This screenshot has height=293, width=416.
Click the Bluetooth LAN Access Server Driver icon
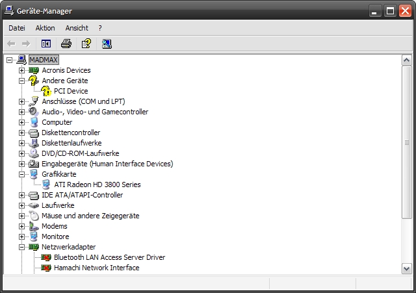pos(46,257)
